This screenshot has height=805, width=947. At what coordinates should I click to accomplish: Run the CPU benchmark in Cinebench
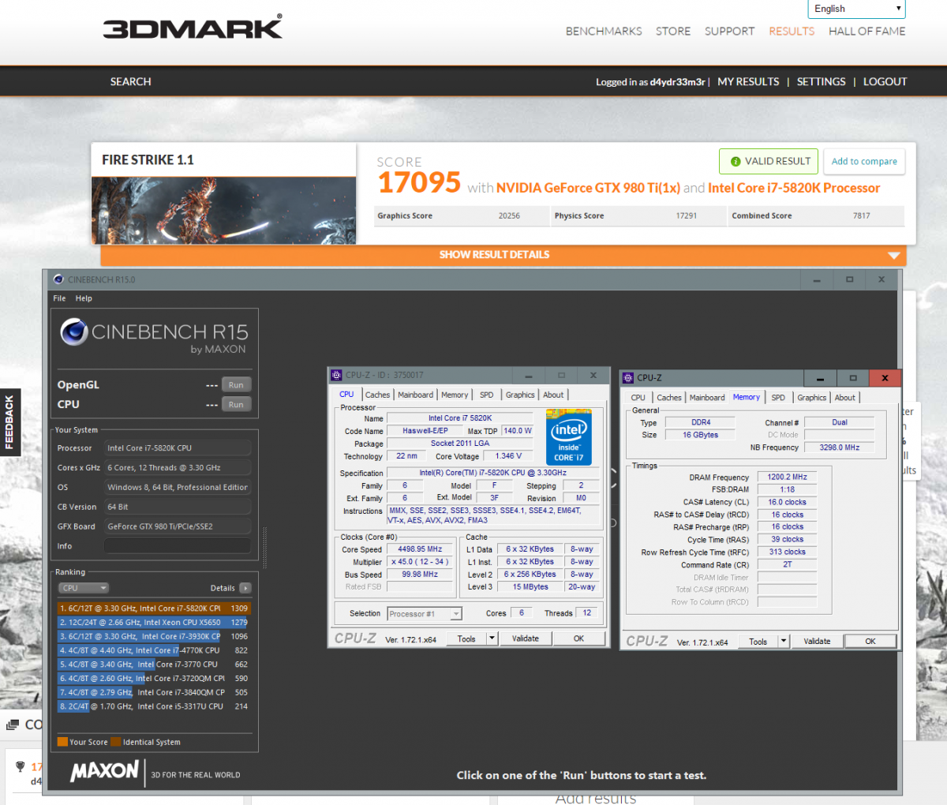click(x=236, y=404)
